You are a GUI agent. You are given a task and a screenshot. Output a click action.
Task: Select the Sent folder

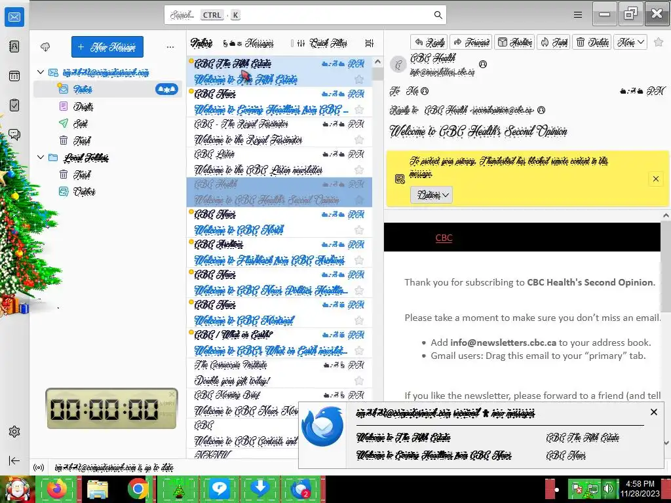coord(108,123)
